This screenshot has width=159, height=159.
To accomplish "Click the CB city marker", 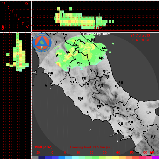I will pos(128,111).
